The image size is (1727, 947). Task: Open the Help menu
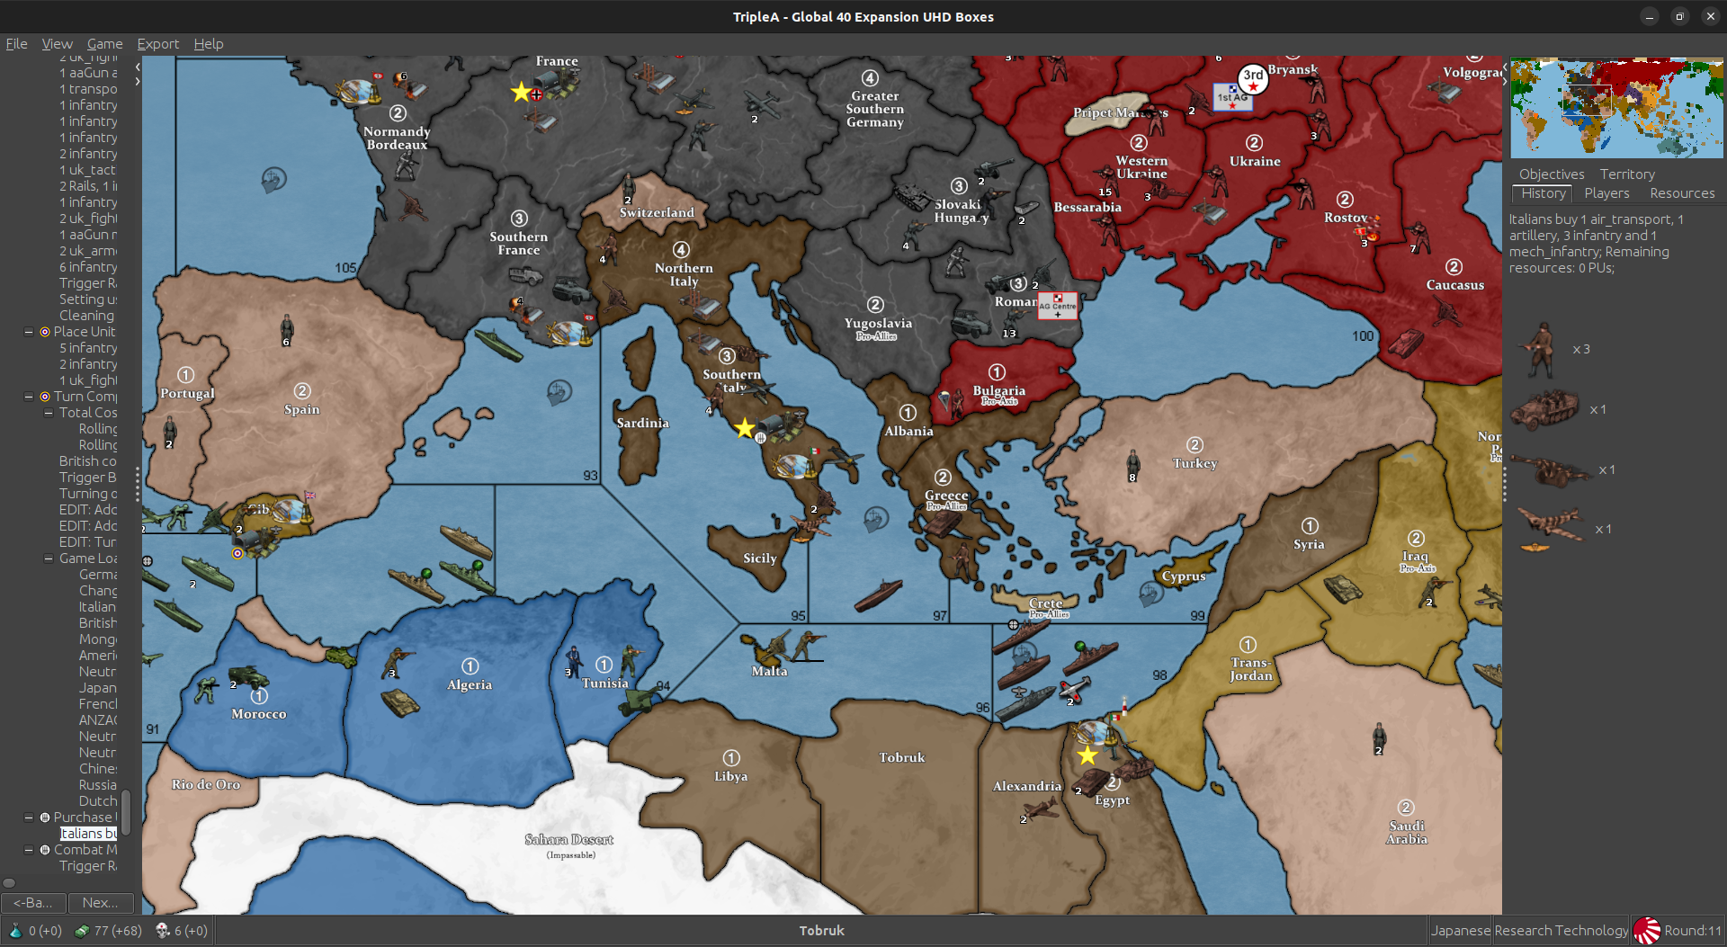pos(209,44)
